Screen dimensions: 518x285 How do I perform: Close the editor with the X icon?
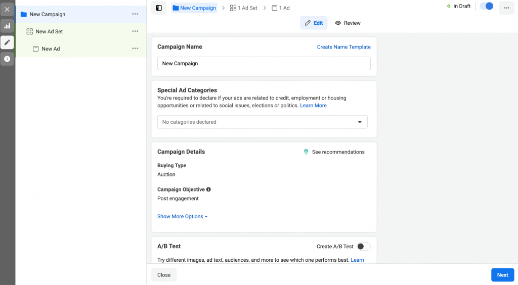[7, 9]
